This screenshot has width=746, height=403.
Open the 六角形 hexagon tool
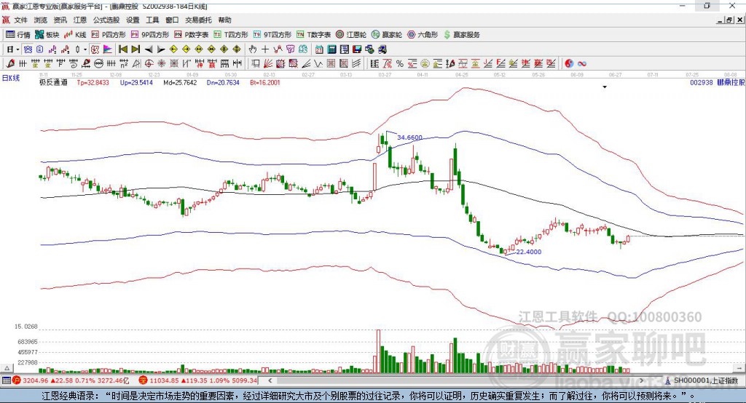click(x=423, y=35)
